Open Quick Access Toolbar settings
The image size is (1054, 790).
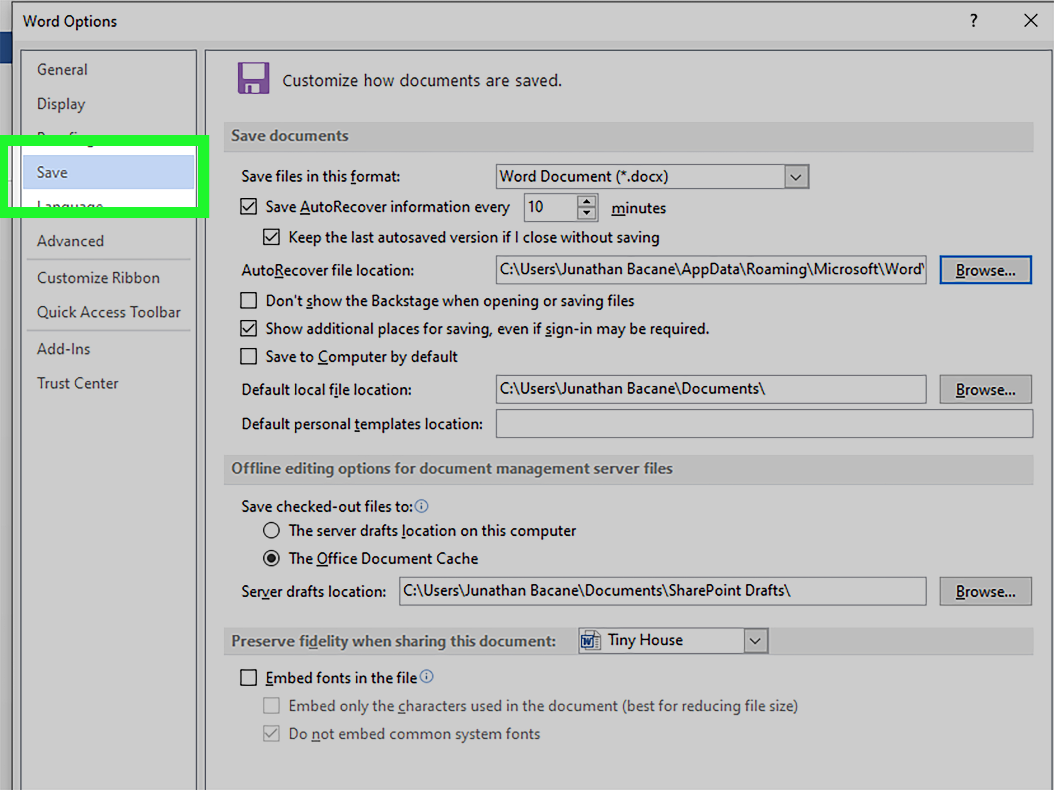[109, 312]
